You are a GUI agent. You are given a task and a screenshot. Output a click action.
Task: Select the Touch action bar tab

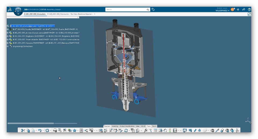154,126
